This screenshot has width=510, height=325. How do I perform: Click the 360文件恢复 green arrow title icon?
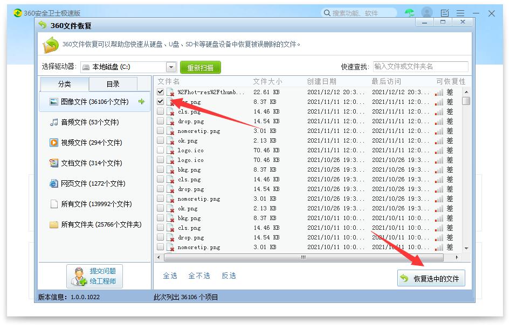click(x=42, y=25)
